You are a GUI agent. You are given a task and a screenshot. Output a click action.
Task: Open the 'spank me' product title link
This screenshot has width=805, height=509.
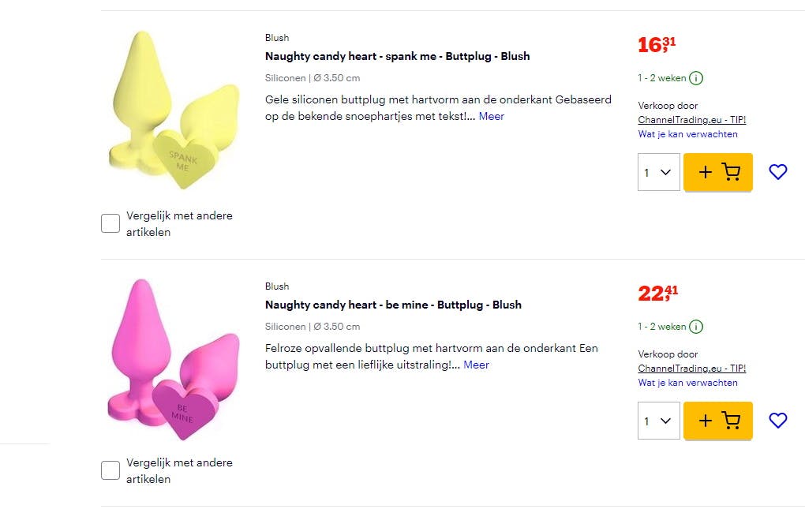(397, 56)
